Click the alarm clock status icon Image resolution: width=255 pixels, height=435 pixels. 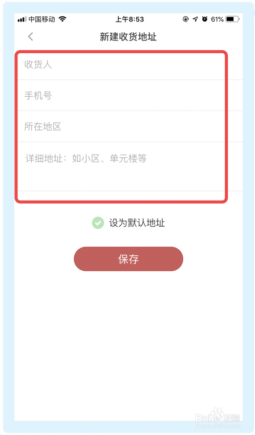click(205, 19)
